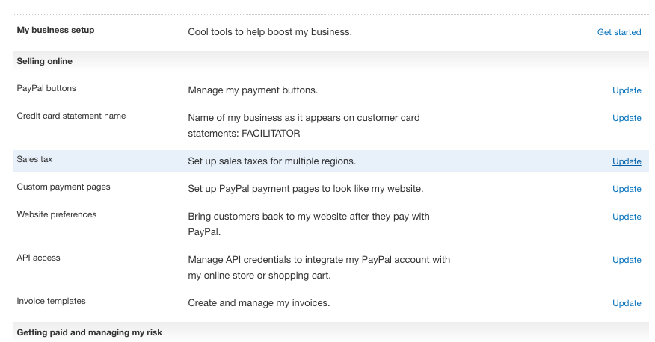Select the PayPal payment pages description text
Image resolution: width=655 pixels, height=342 pixels.
coord(305,189)
